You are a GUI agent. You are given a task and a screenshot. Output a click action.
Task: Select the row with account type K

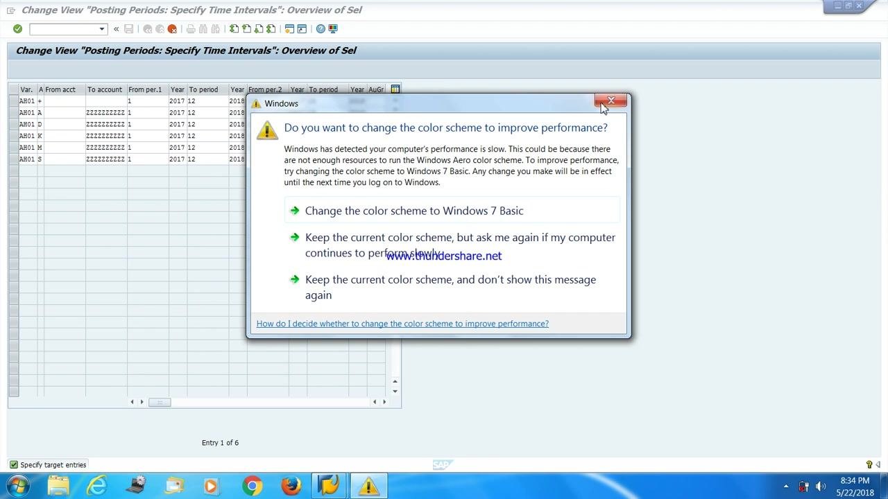click(13, 136)
